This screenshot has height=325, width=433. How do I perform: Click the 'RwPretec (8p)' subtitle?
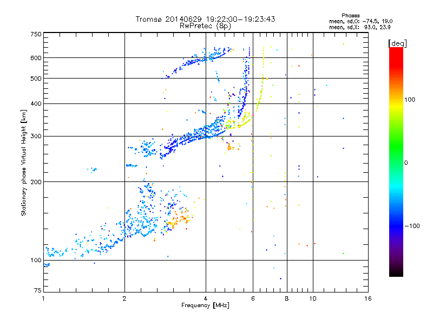coord(205,26)
